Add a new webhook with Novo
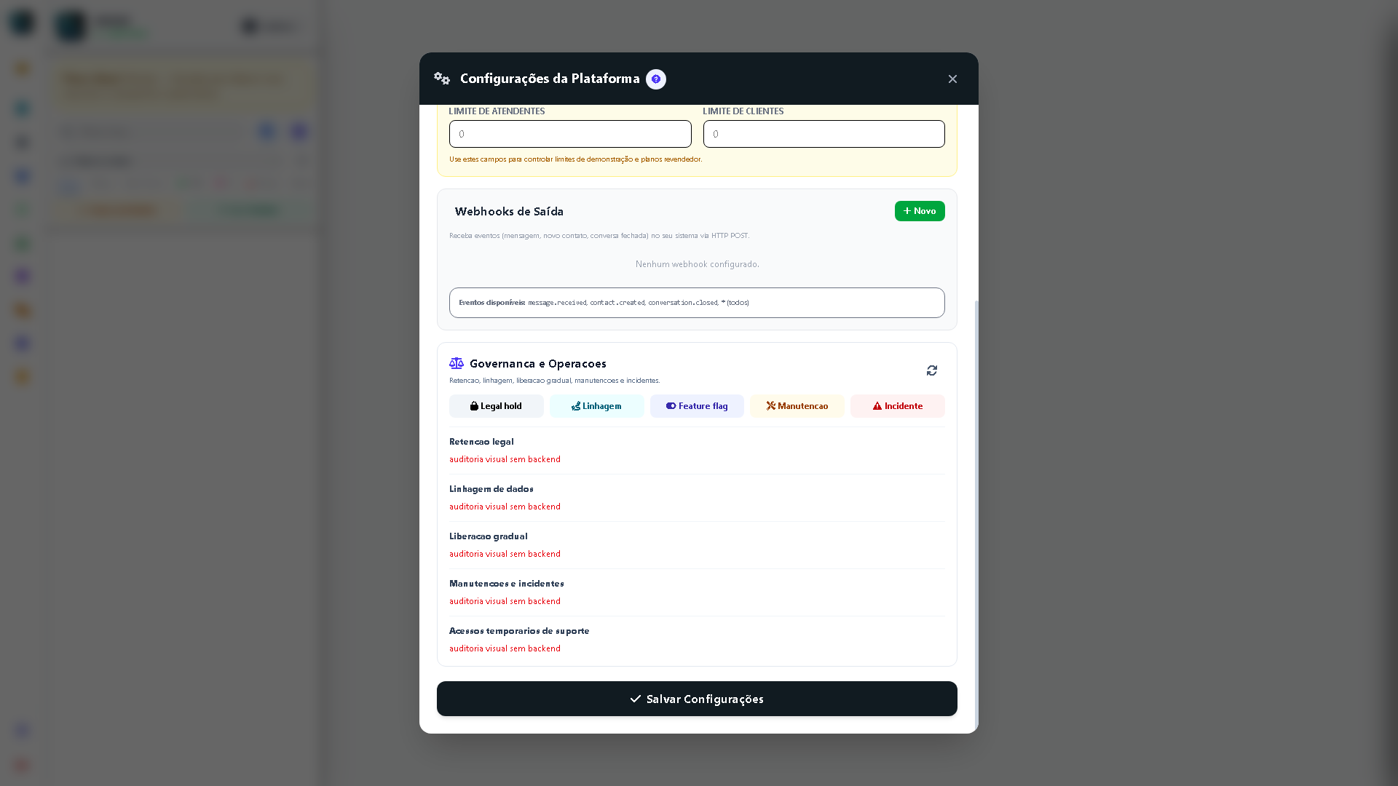 [x=920, y=211]
